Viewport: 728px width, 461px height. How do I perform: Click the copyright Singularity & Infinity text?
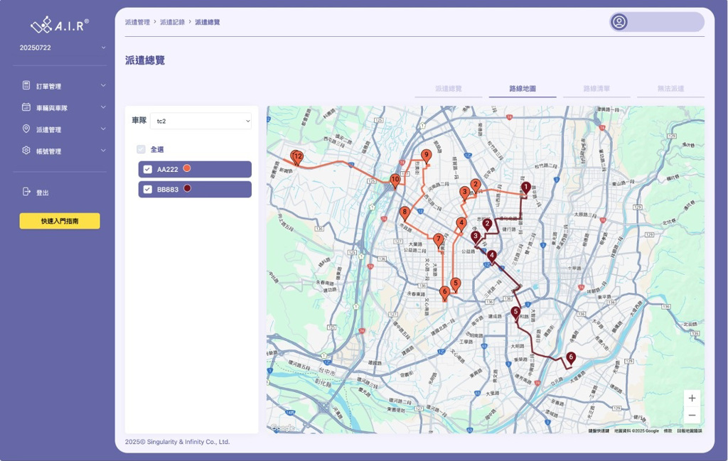(x=177, y=442)
